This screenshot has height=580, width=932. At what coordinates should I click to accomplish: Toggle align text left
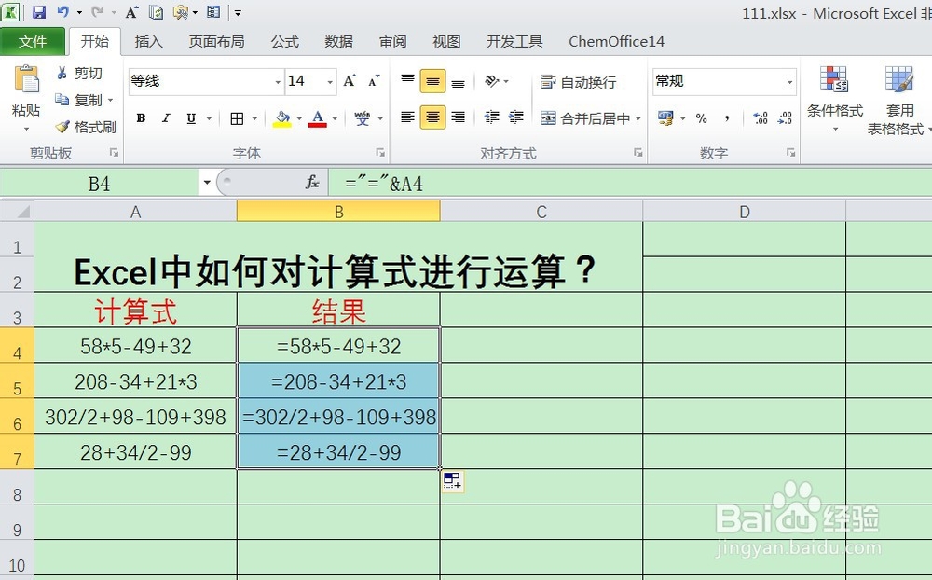tap(408, 117)
